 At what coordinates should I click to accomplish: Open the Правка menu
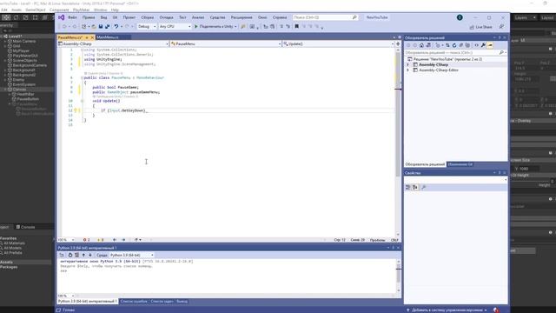coord(89,17)
